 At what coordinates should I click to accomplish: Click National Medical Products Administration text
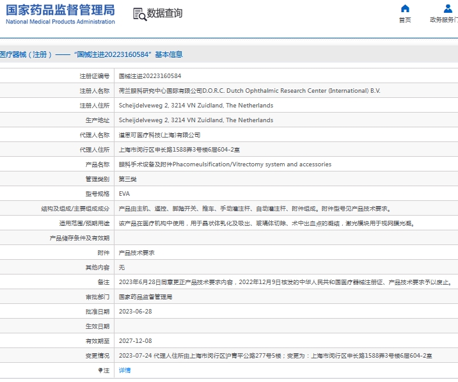pyautogui.click(x=60, y=22)
